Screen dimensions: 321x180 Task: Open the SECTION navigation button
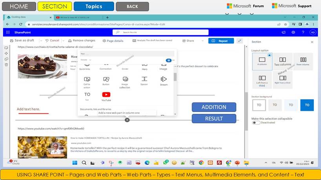point(55,6)
